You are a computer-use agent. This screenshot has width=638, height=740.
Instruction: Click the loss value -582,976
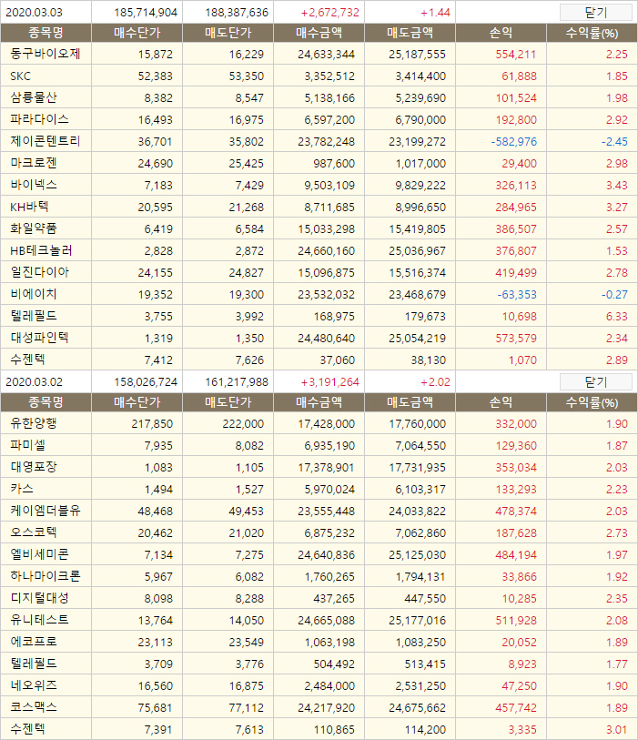click(x=513, y=142)
